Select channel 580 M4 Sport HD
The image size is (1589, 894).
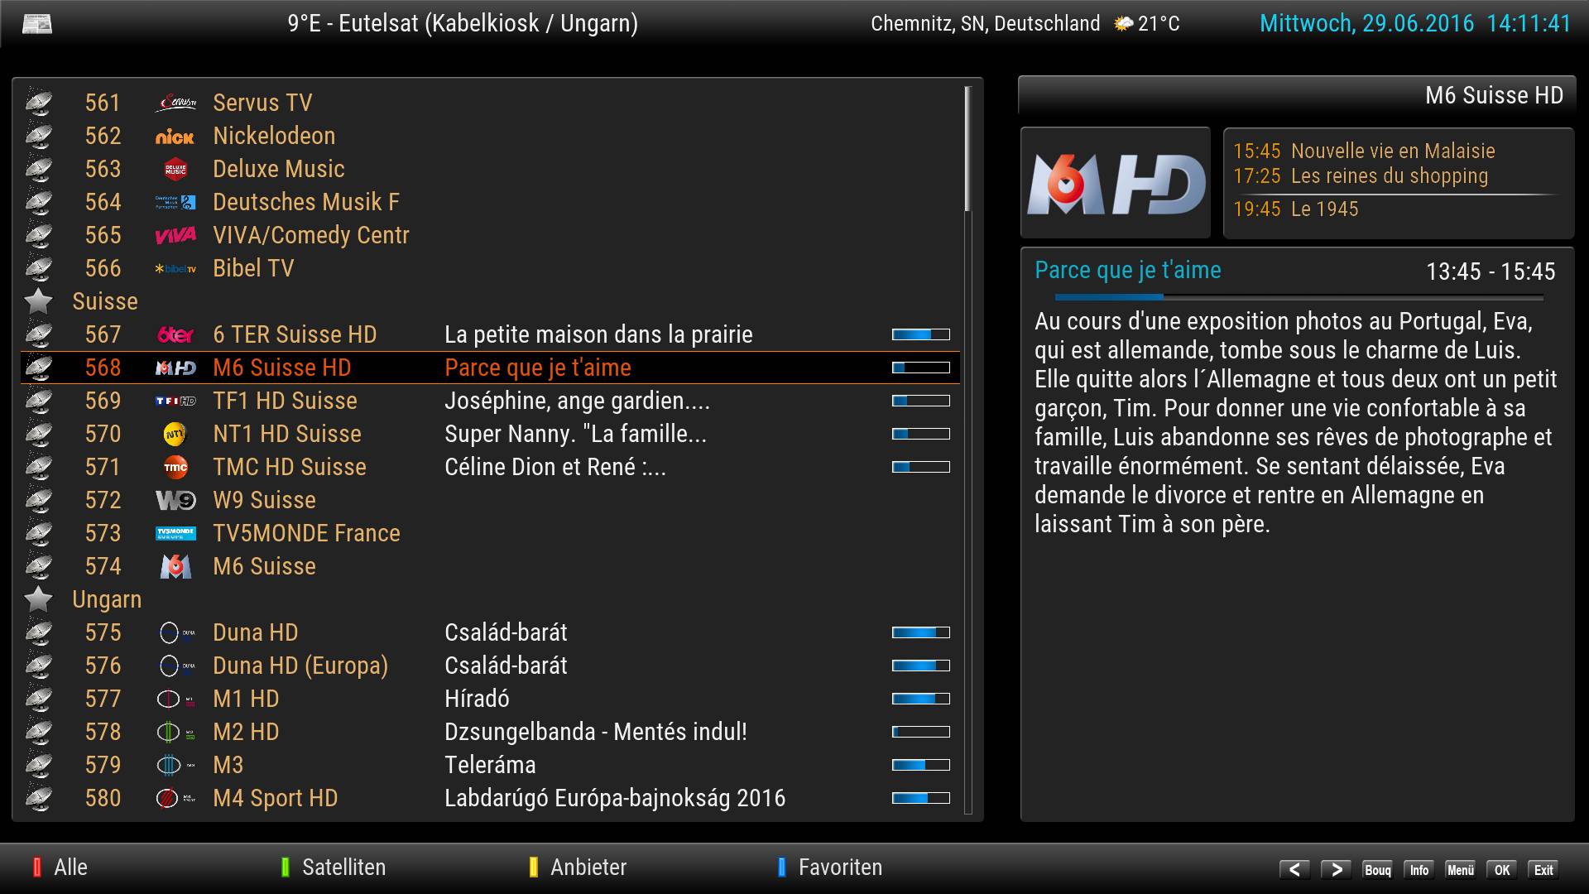coord(275,798)
